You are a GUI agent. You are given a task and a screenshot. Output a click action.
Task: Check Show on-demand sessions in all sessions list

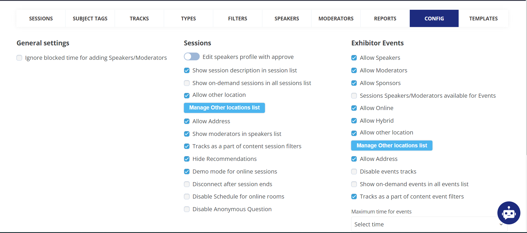[187, 83]
